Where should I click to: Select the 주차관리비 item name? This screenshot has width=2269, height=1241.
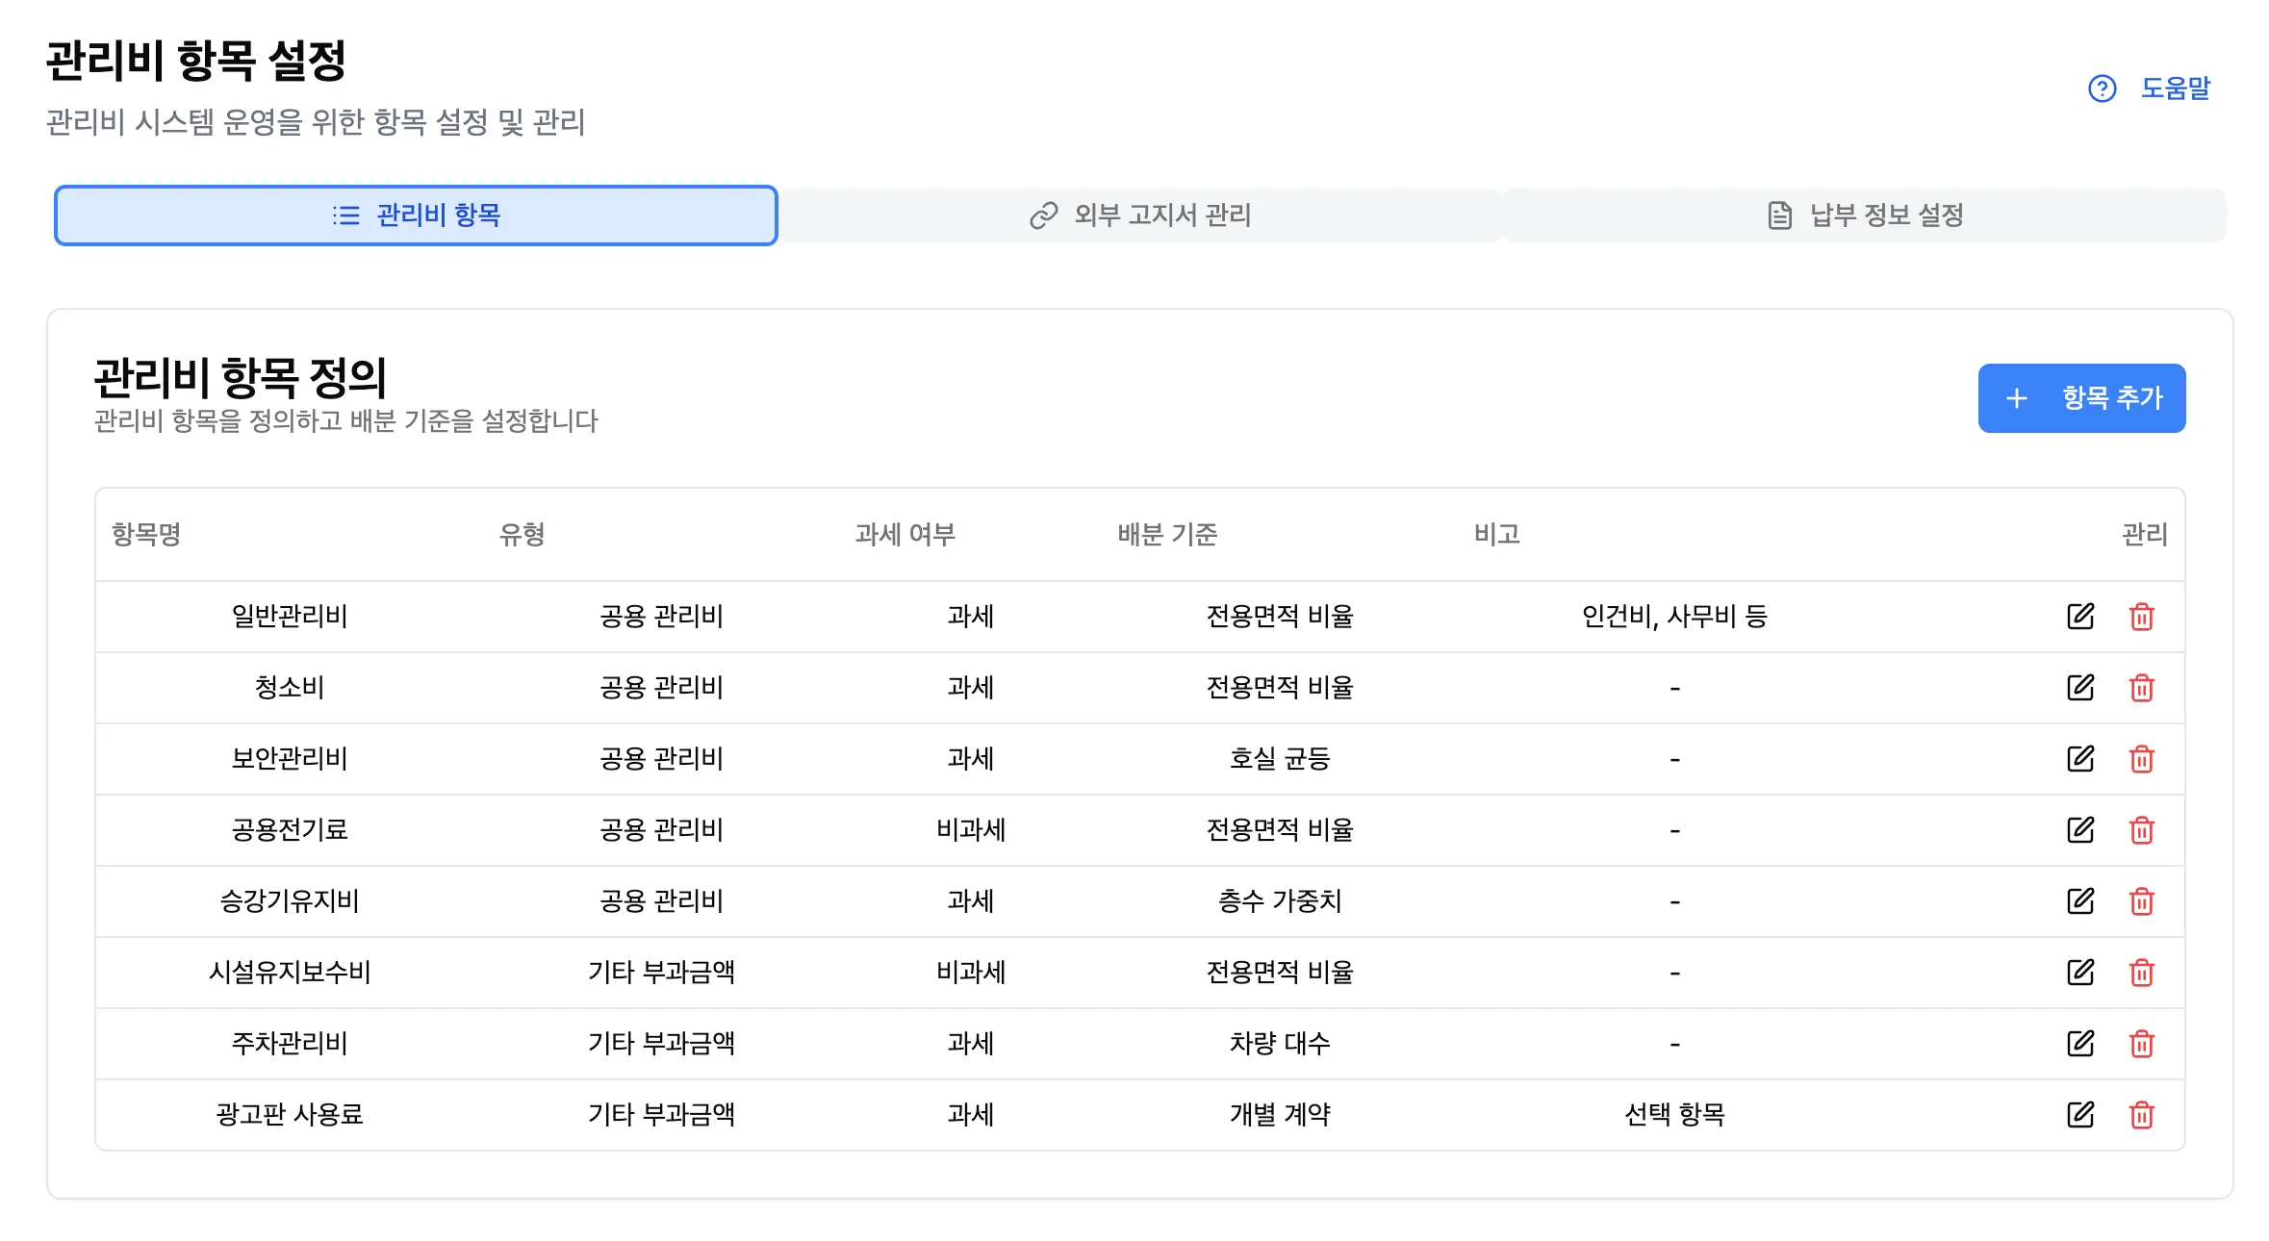tap(290, 1043)
